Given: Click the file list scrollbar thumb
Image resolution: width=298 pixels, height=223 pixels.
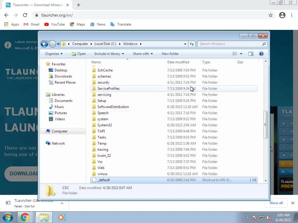Looking at the screenshot, I should (265, 125).
